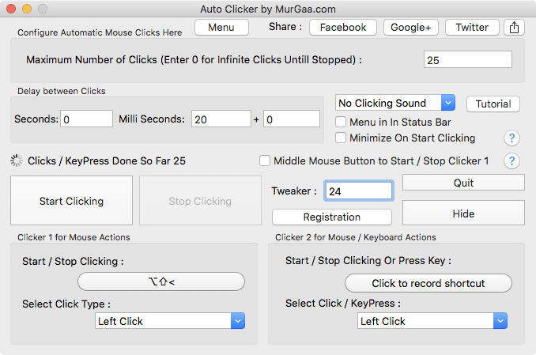Image resolution: width=536 pixels, height=355 pixels.
Task: Click the Clicker 1 shortcut recorder field
Action: [161, 281]
